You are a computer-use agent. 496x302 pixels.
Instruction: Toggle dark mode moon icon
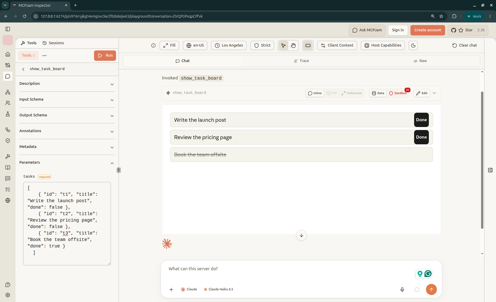click(x=413, y=46)
